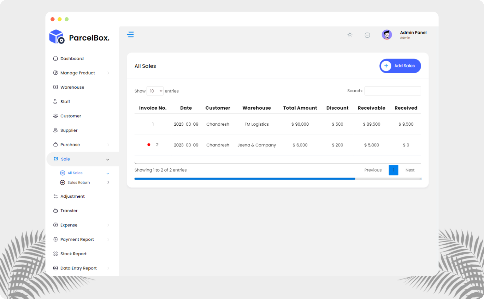The image size is (484, 299).
Task: Switch theme using the sun icon
Action: coord(350,35)
